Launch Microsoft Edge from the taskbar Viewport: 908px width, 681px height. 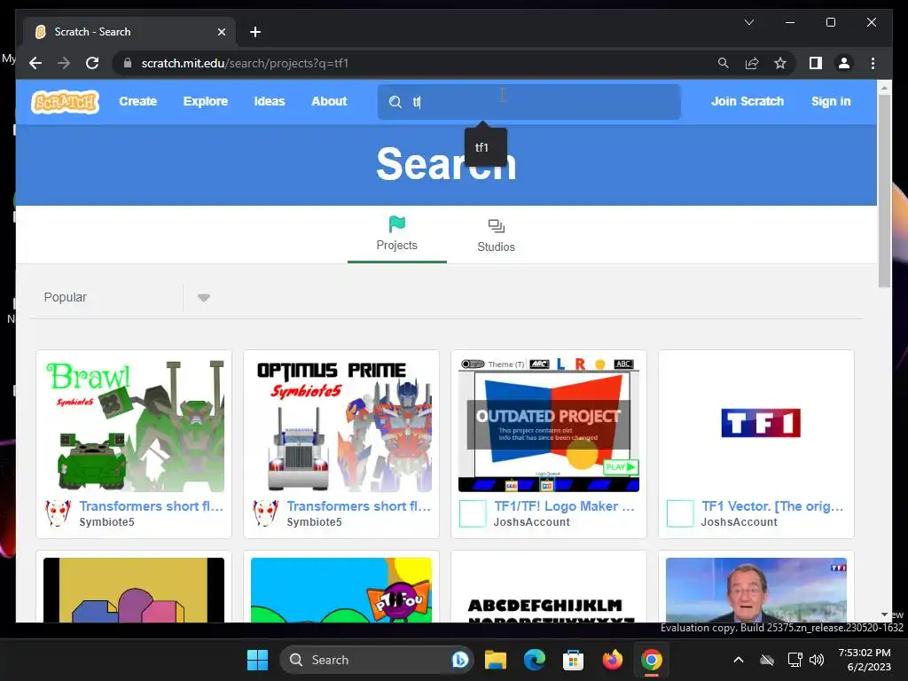(535, 660)
